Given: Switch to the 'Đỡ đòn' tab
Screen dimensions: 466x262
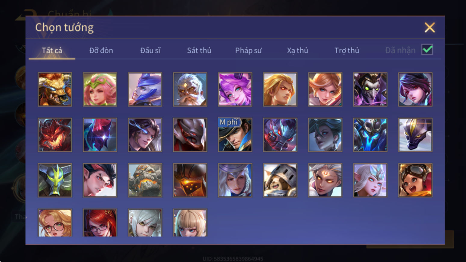Looking at the screenshot, I should point(101,50).
